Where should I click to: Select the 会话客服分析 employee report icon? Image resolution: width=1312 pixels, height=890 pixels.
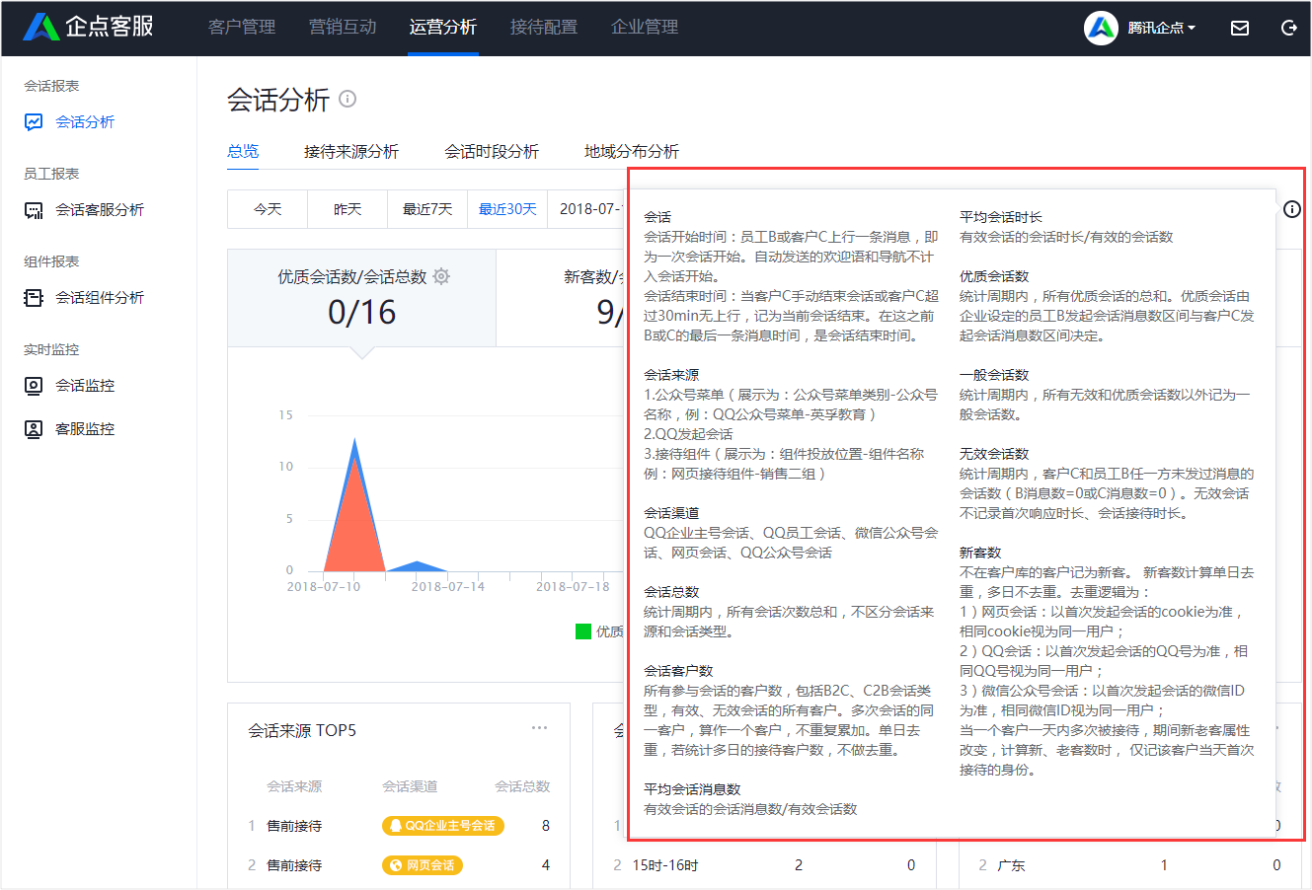(35, 209)
